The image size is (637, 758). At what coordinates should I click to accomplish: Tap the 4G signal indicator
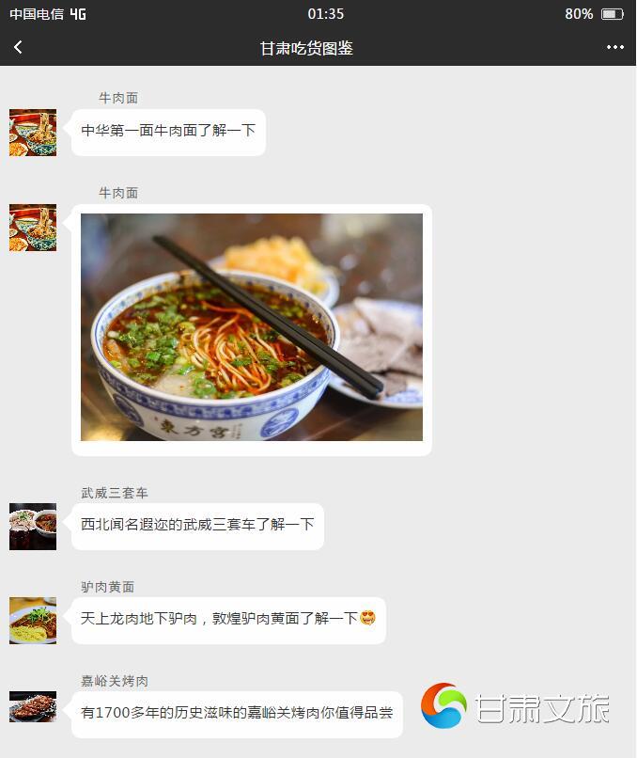coord(78,14)
